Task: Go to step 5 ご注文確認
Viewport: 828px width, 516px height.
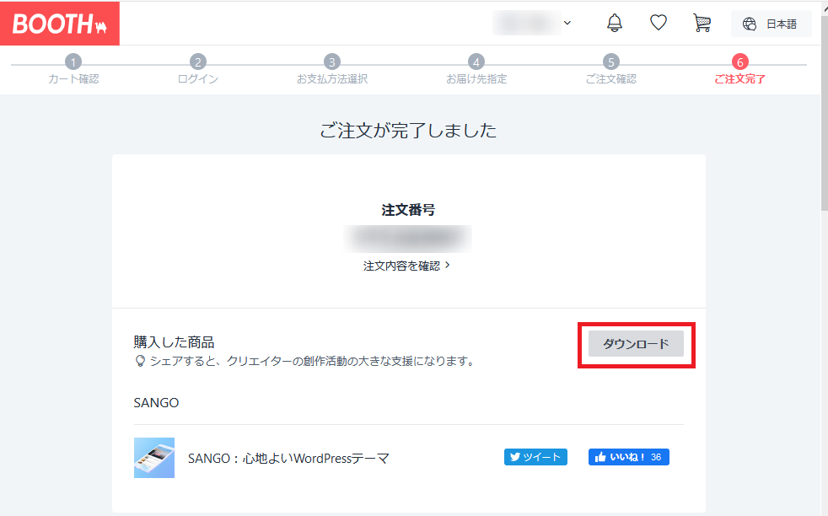Action: click(611, 70)
